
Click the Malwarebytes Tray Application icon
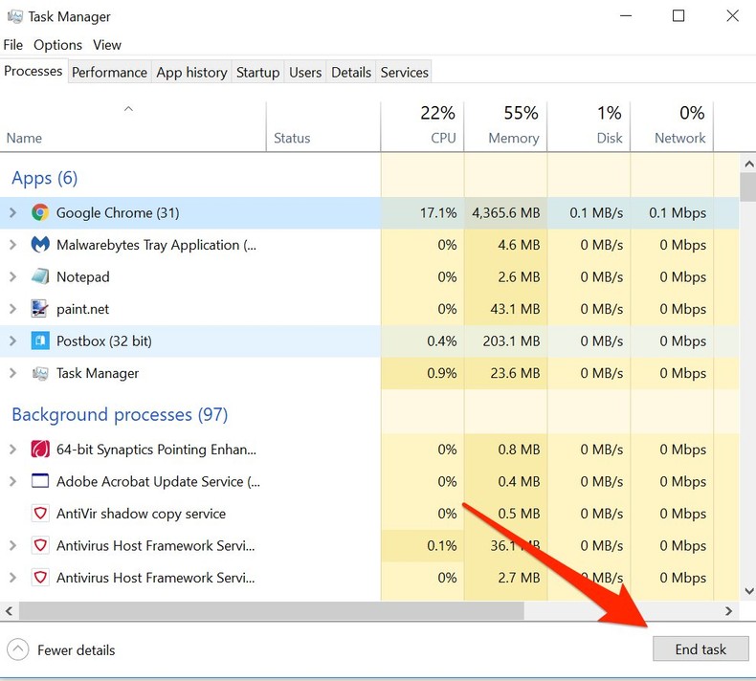(x=40, y=245)
